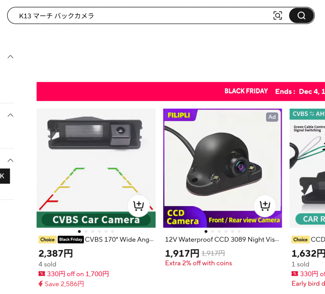Add FILIPLI CCD camera to cart

point(265,206)
